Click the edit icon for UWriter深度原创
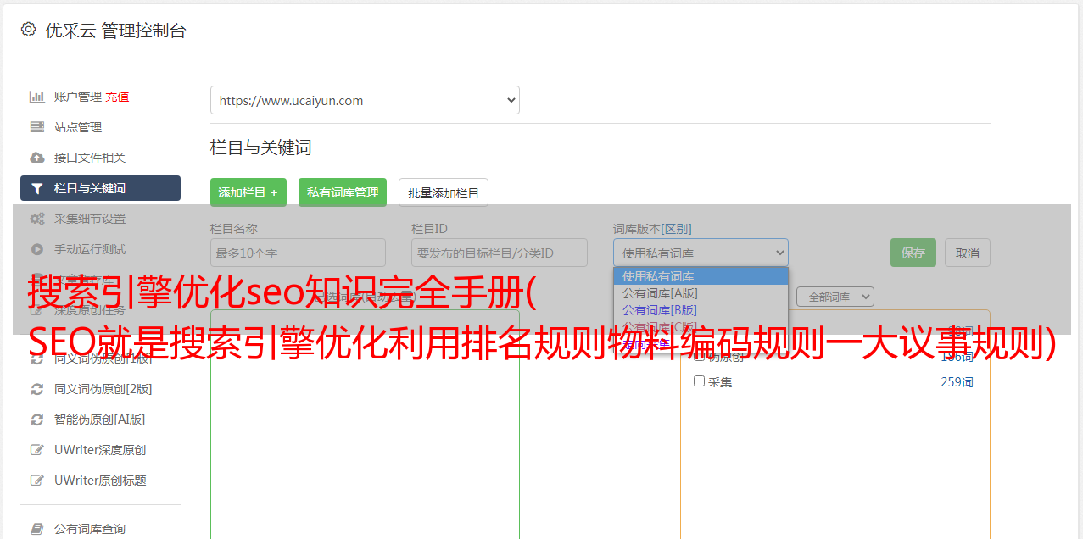 point(36,450)
